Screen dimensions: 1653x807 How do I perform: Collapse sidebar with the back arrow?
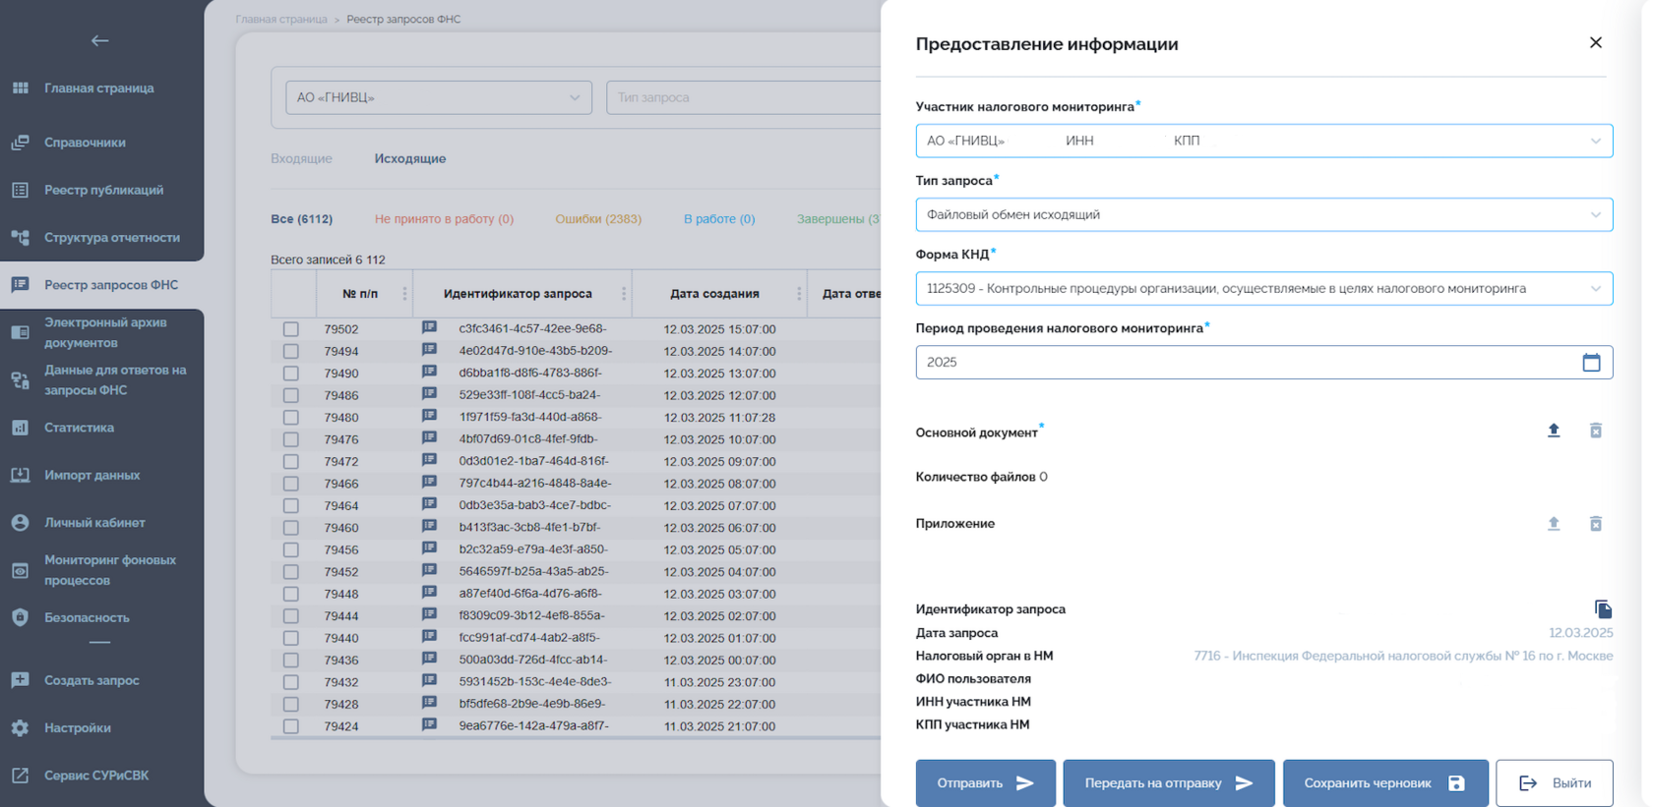coord(100,40)
